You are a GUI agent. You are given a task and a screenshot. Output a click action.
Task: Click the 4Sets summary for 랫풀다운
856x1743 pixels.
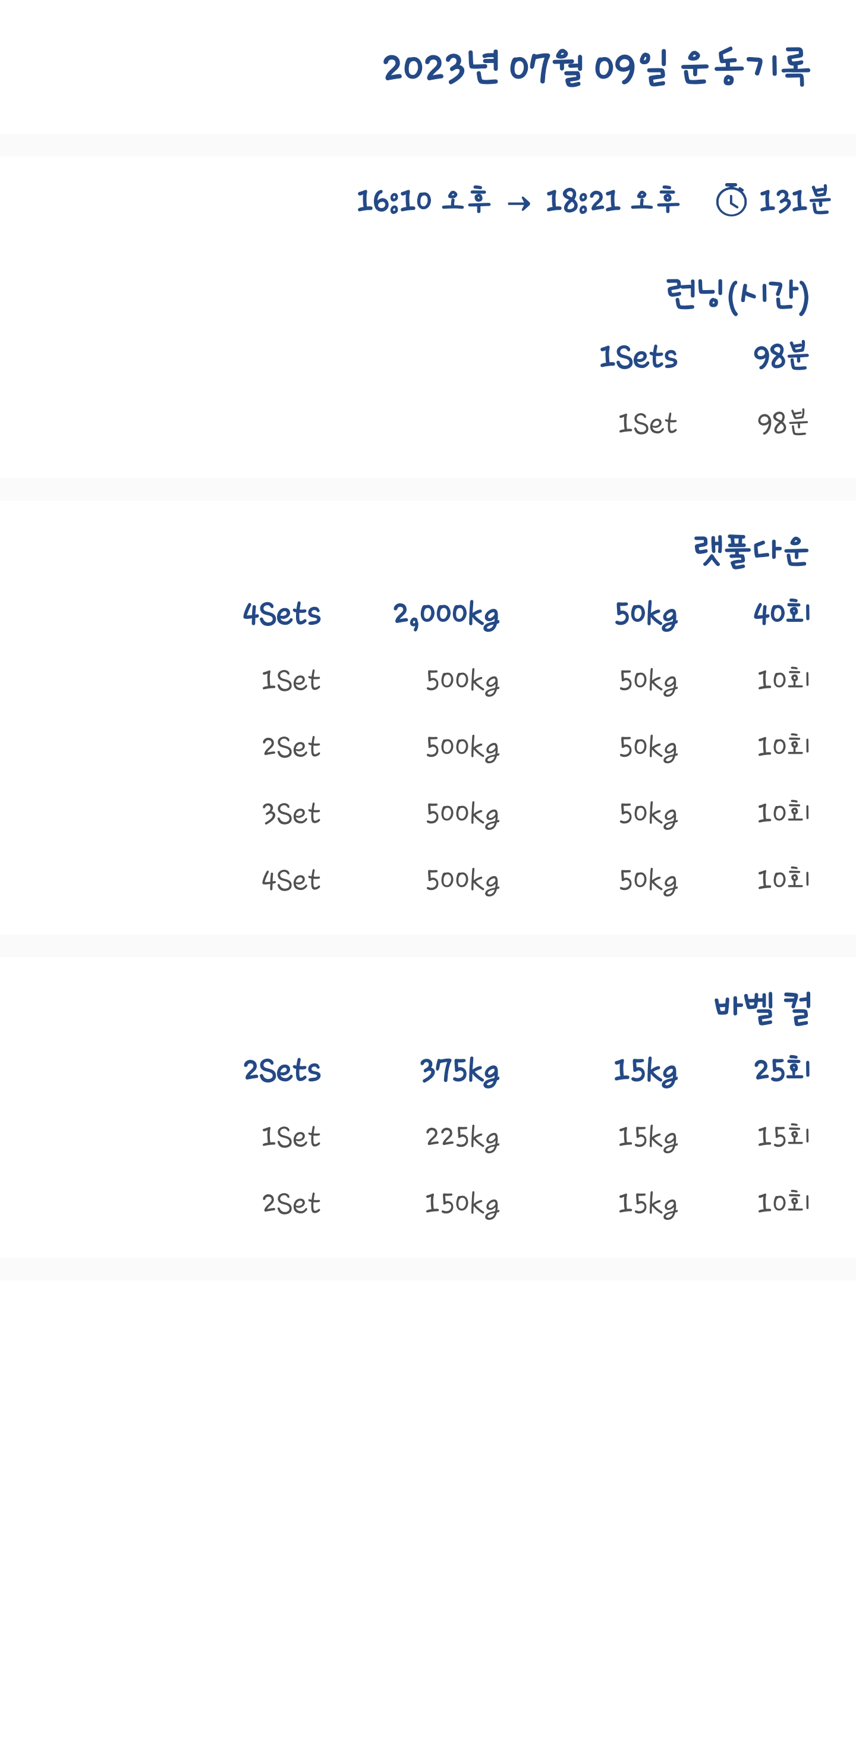pyautogui.click(x=282, y=614)
